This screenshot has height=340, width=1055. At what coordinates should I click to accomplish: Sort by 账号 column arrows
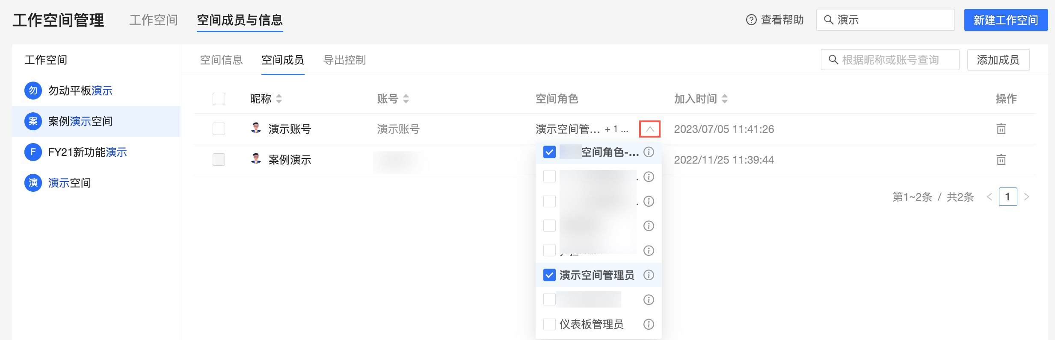(406, 99)
